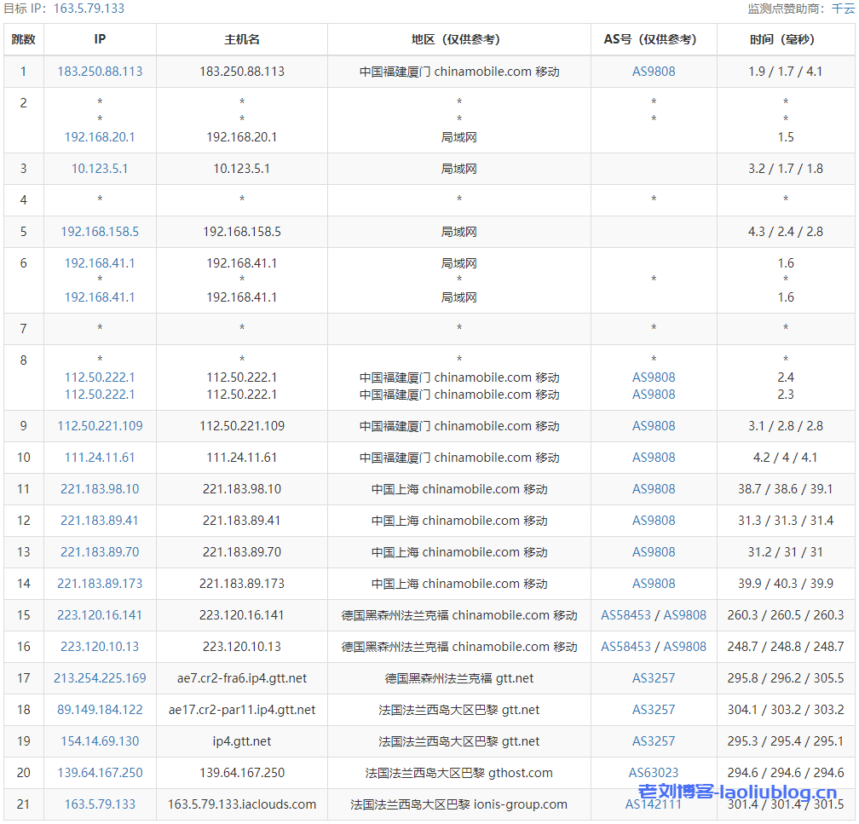Open IP link 213.254.225.169
Viewport: 859px width, 824px height.
[x=100, y=678]
